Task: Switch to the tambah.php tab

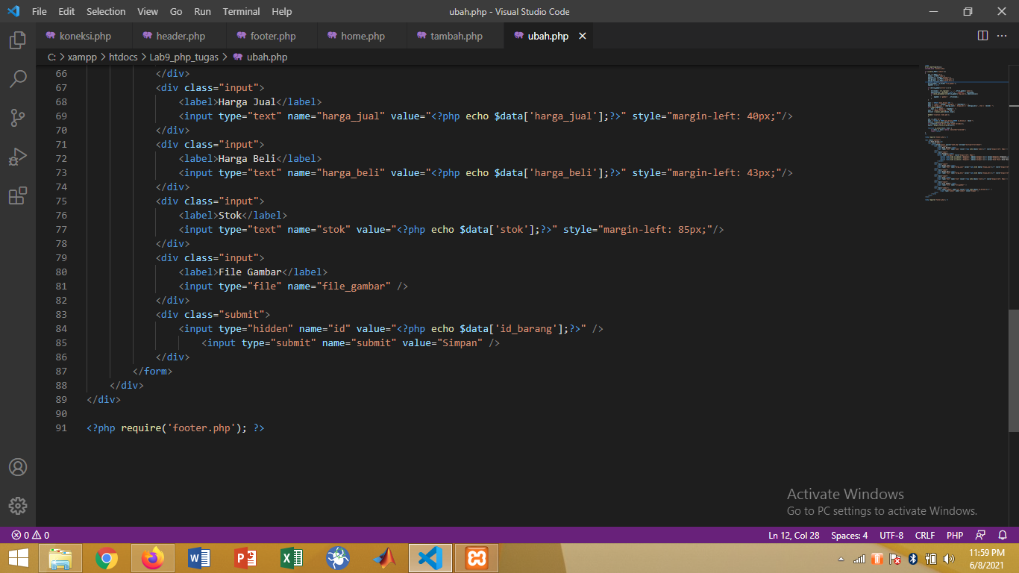Action: (456, 36)
